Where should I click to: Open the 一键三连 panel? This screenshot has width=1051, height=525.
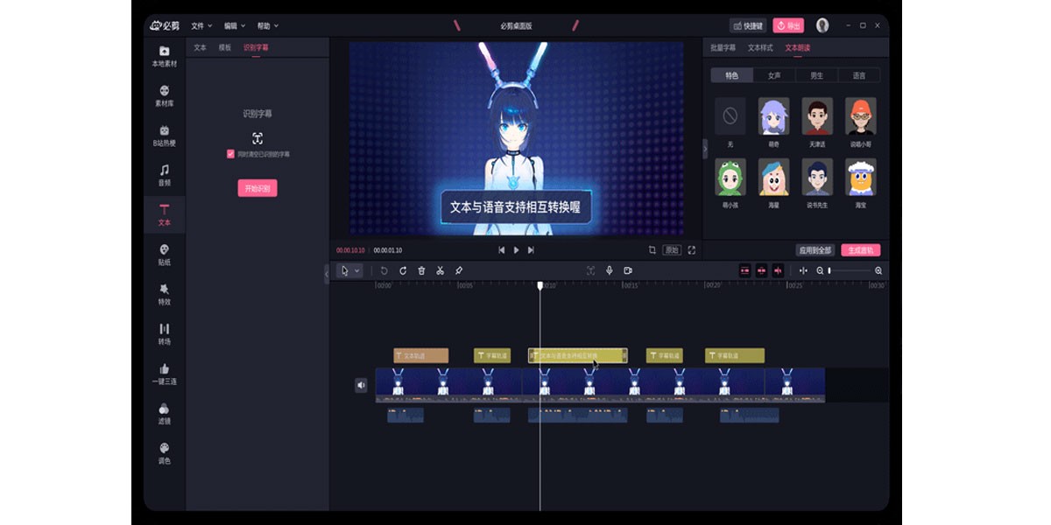(165, 374)
